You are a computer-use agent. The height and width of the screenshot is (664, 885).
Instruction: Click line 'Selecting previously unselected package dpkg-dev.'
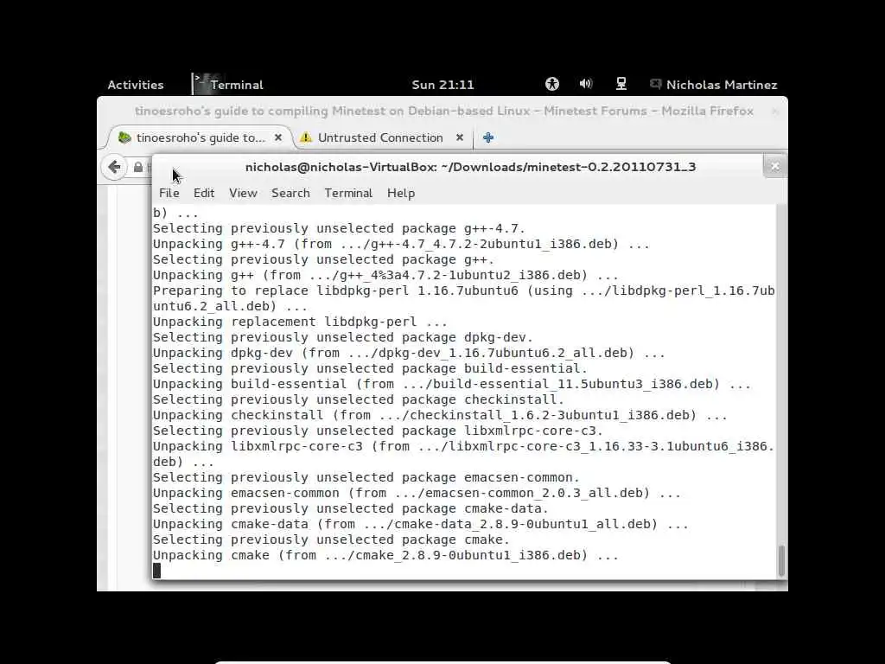click(x=342, y=338)
